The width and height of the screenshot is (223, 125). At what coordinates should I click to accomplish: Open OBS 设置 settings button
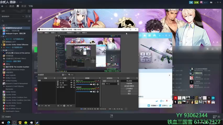coord(129,91)
